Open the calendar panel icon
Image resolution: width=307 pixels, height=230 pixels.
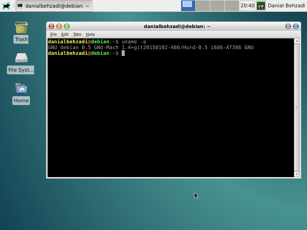click(x=261, y=6)
